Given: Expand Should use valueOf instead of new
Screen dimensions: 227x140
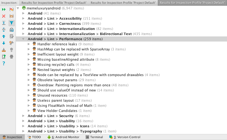Looking at the screenshot, I should pos(29,90).
